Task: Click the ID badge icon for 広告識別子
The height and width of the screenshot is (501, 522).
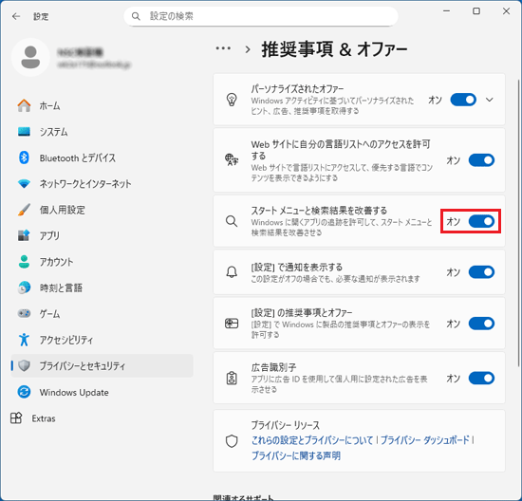Action: tap(232, 379)
